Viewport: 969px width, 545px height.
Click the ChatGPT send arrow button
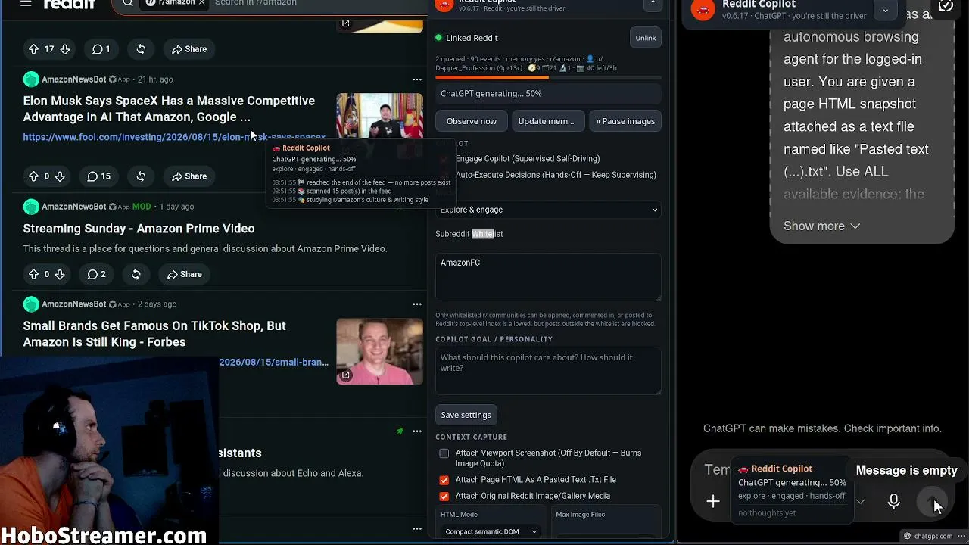click(x=933, y=501)
